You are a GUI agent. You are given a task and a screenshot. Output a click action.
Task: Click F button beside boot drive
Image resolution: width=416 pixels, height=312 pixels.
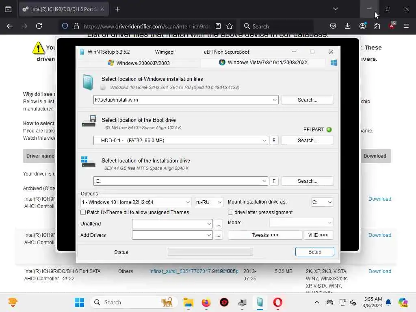274,140
